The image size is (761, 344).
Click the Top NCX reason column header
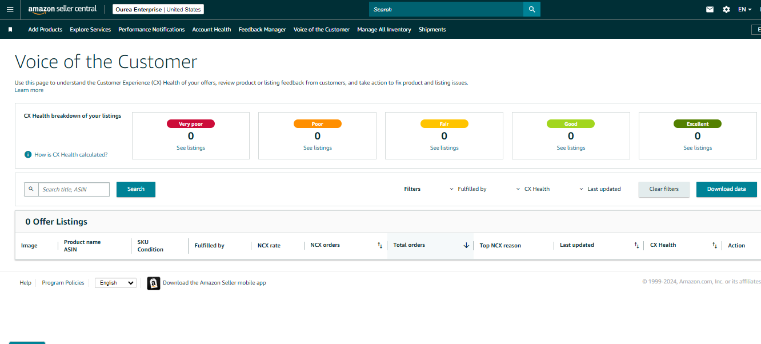pyautogui.click(x=500, y=246)
